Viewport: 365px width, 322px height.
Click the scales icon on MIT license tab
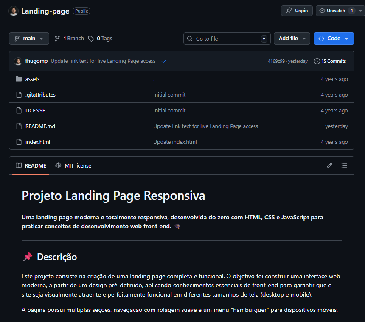(58, 165)
